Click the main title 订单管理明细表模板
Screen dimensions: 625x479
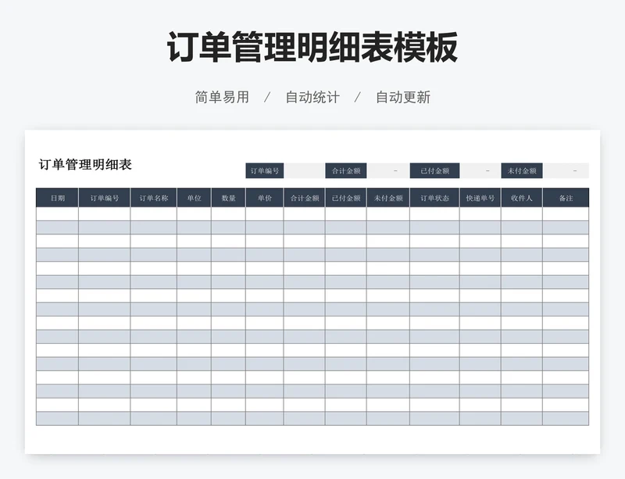click(x=312, y=47)
